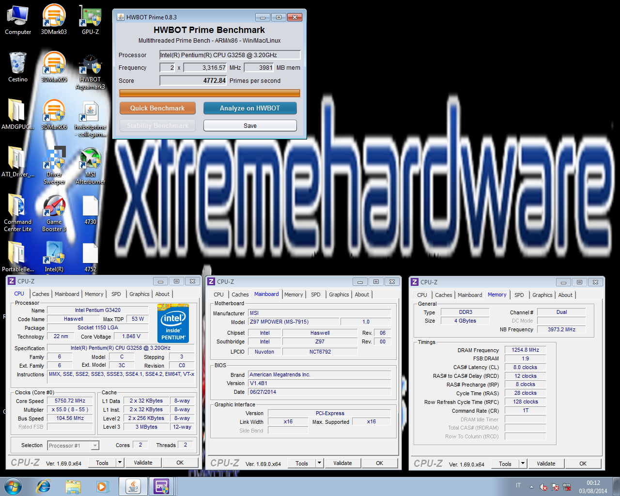Open Graphics tab in middle CPU-Z window
Screen dimensions: 620x496
tap(339, 294)
